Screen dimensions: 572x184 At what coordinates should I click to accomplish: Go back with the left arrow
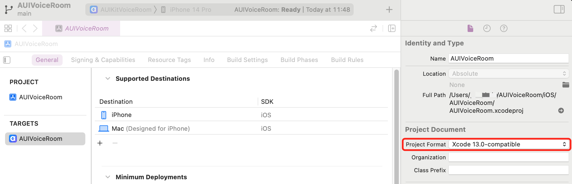click(24, 28)
